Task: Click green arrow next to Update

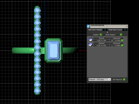Action: click(101, 35)
